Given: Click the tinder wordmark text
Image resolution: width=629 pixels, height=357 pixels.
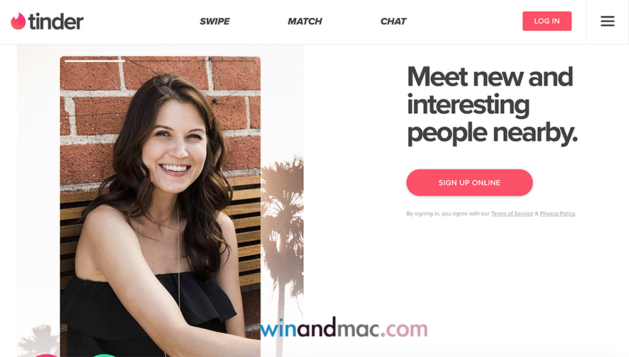Looking at the screenshot, I should (56, 21).
